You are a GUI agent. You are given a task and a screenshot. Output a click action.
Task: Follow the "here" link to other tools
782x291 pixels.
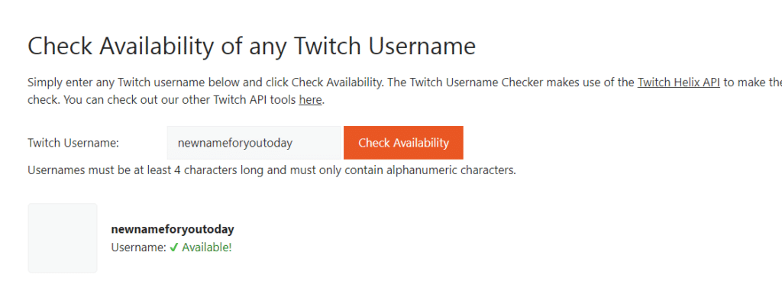(310, 100)
